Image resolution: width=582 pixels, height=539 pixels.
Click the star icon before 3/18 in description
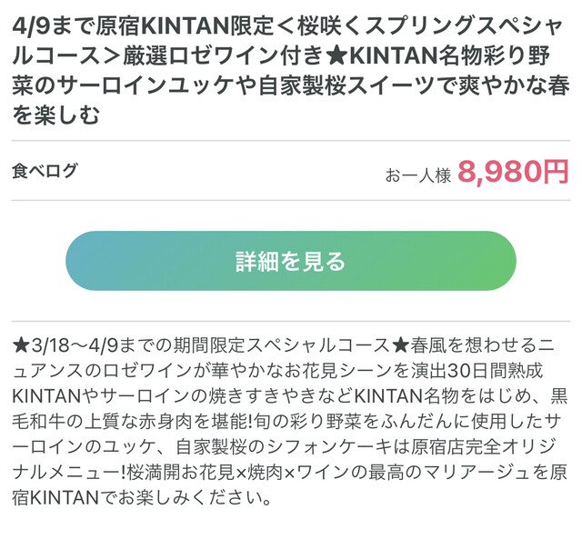tap(22, 345)
